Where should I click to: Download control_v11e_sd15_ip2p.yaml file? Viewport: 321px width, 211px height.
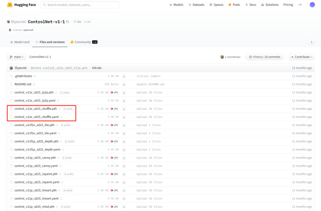[x=124, y=101]
